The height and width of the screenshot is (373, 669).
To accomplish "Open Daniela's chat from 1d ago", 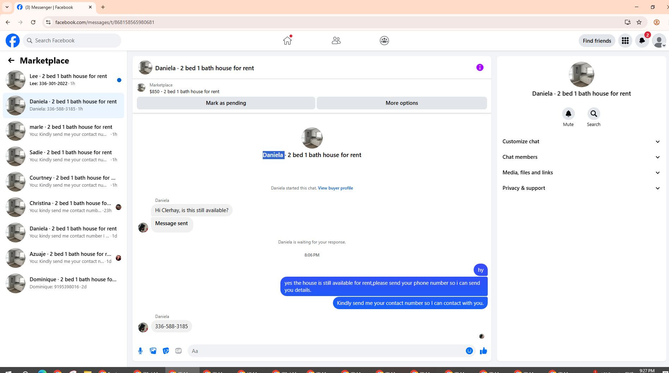I will (63, 233).
